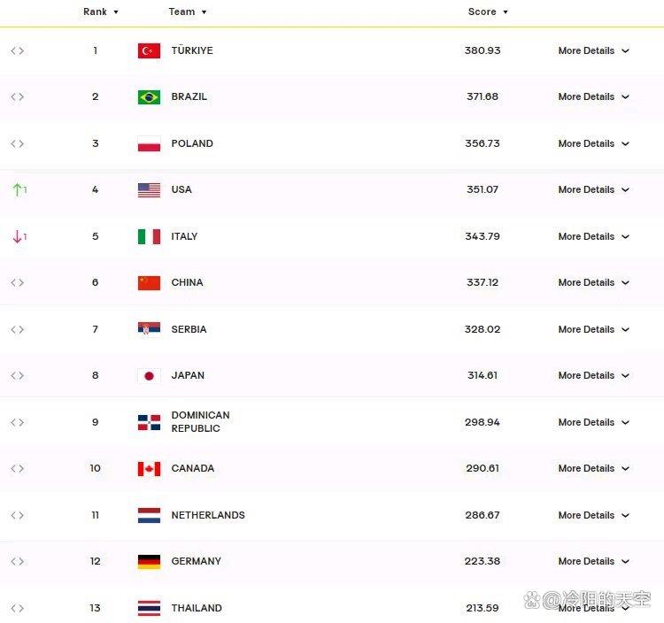Viewport: 664px width, 623px height.
Task: Click the USA flag icon
Action: pos(149,190)
